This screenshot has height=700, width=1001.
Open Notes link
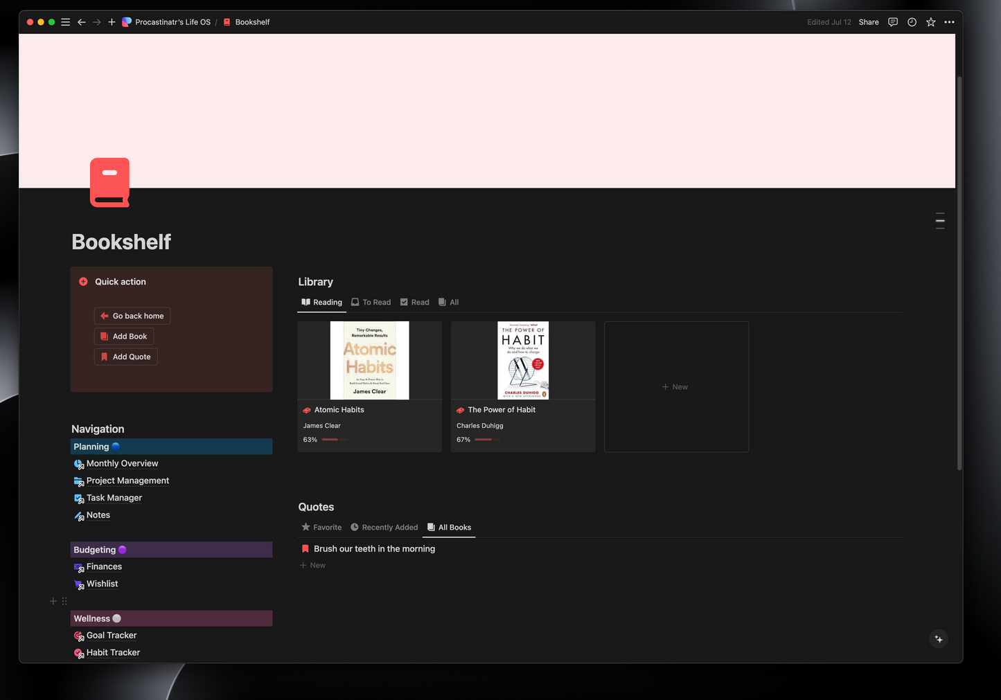[98, 515]
